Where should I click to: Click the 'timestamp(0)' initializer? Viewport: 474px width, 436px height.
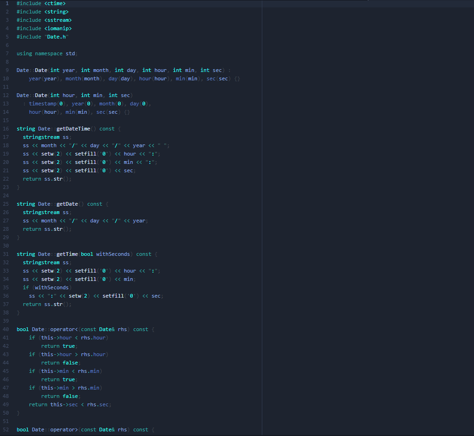coord(47,104)
